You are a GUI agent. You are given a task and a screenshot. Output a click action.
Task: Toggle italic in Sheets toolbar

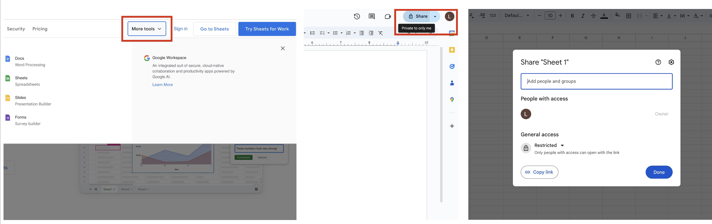click(583, 16)
